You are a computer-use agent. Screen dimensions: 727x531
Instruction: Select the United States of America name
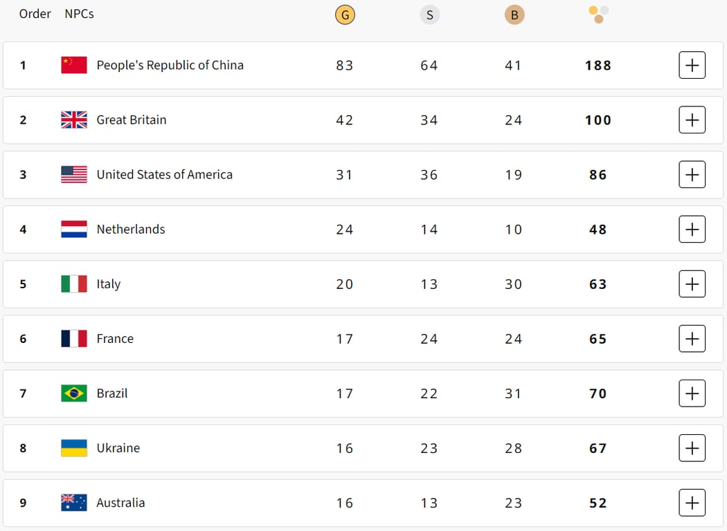(x=164, y=175)
